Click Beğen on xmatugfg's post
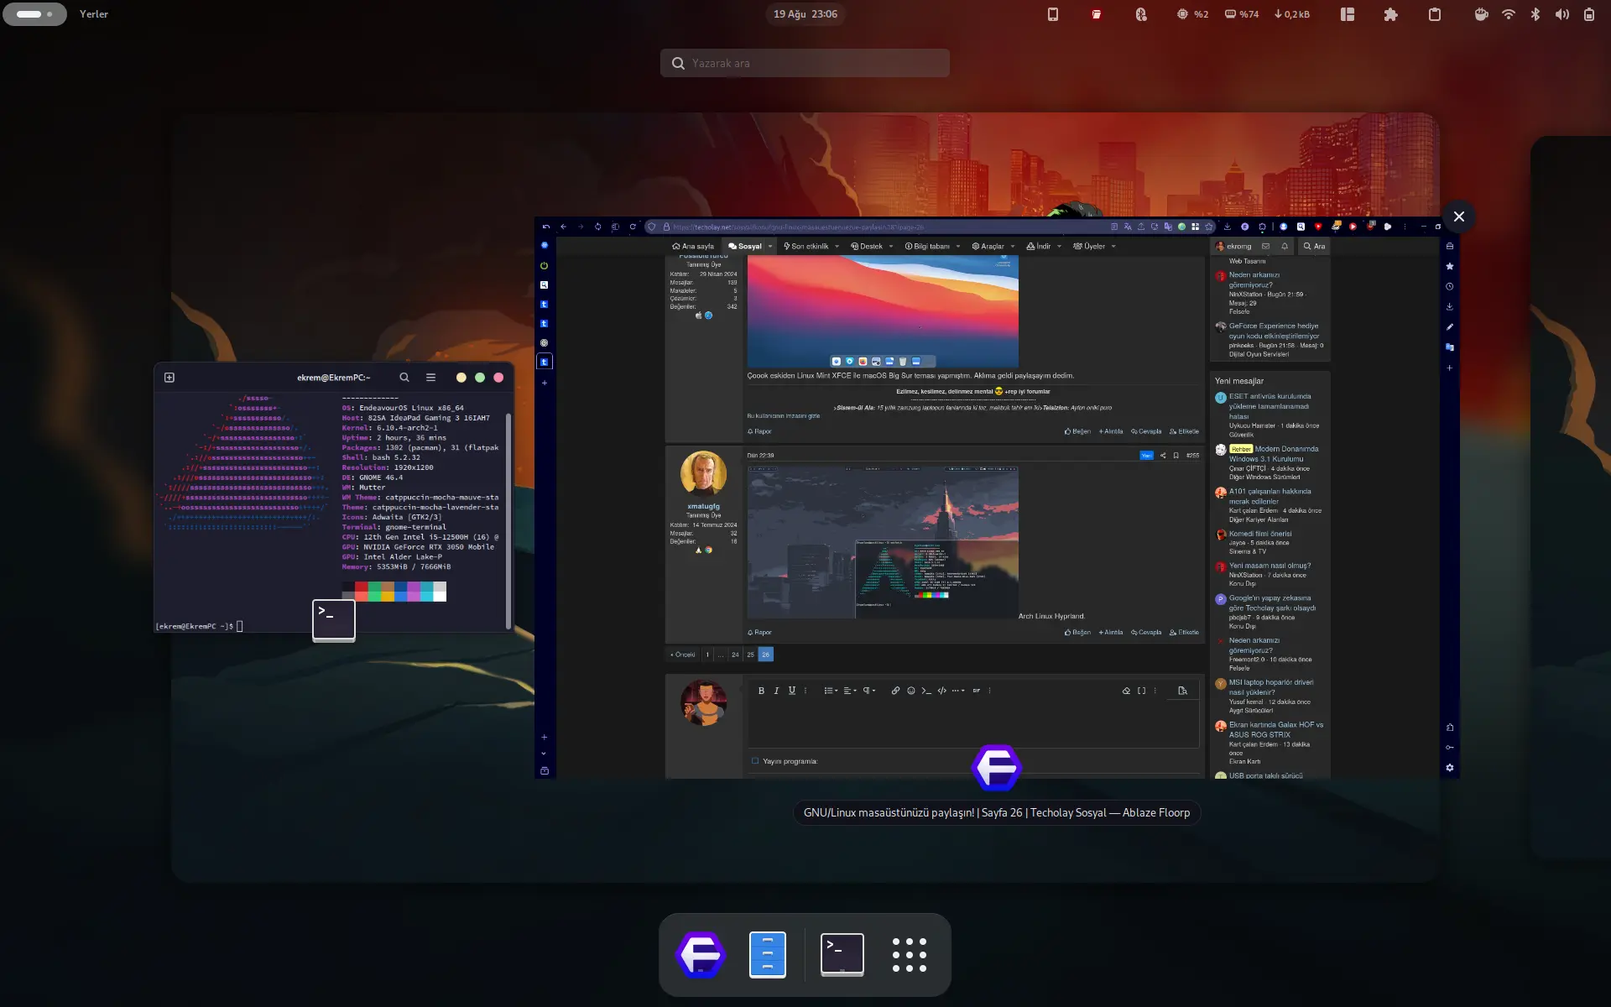Image resolution: width=1611 pixels, height=1007 pixels. [x=1077, y=633]
